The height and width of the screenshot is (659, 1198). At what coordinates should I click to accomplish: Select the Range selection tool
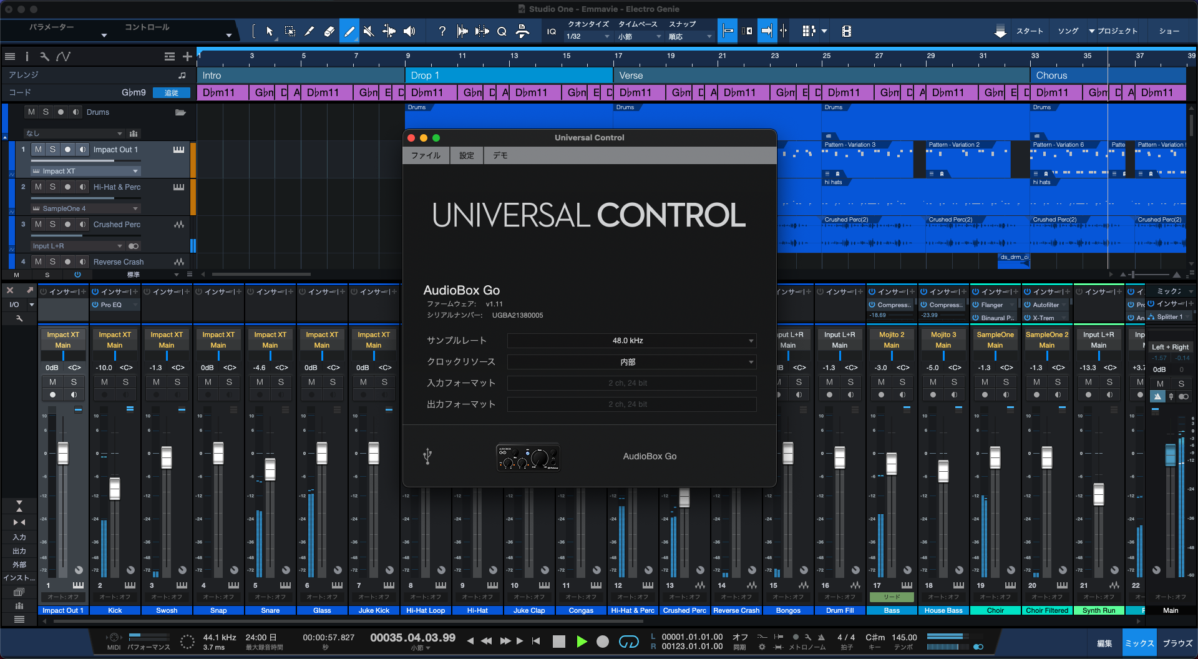290,31
